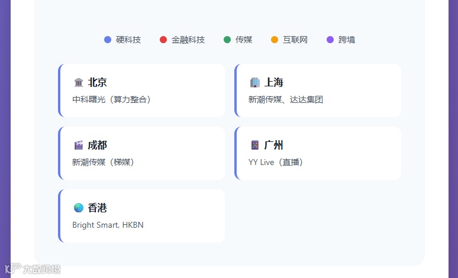Click the purple 跨境 legend dot
458x278 pixels.
coord(330,40)
